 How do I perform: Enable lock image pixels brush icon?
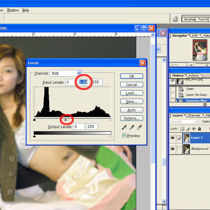(188, 129)
